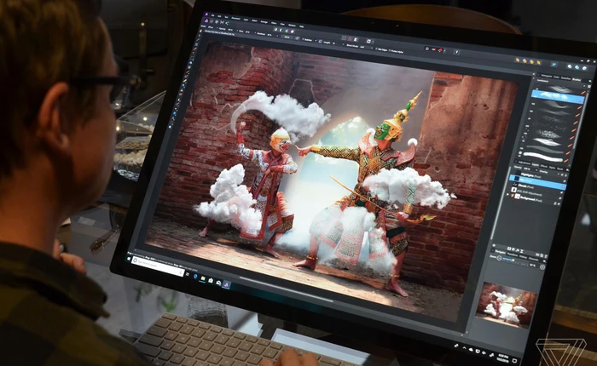The width and height of the screenshot is (597, 366).
Task: Open the File menu
Action: [212, 15]
